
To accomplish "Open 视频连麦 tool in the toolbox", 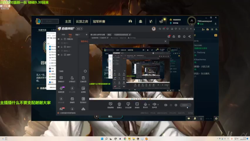I will click(x=61, y=90).
